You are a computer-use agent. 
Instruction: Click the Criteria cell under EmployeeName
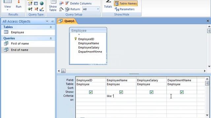coord(121,96)
